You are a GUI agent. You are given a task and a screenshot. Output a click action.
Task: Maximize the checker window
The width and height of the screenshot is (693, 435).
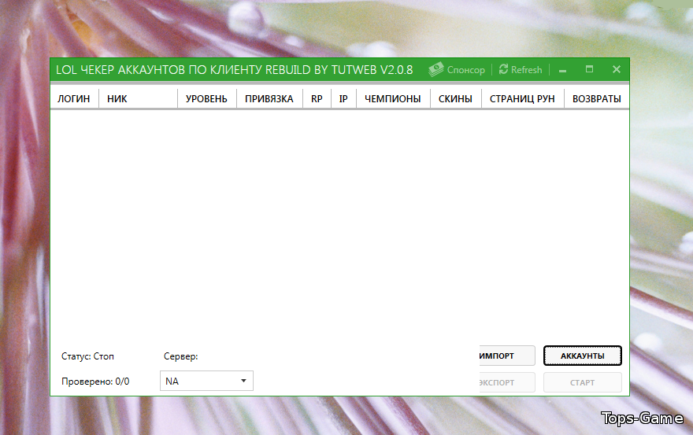589,69
